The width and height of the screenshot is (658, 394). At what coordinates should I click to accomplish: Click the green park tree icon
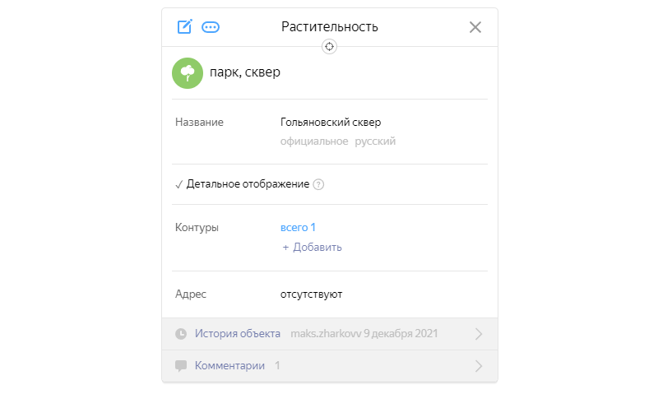(188, 72)
